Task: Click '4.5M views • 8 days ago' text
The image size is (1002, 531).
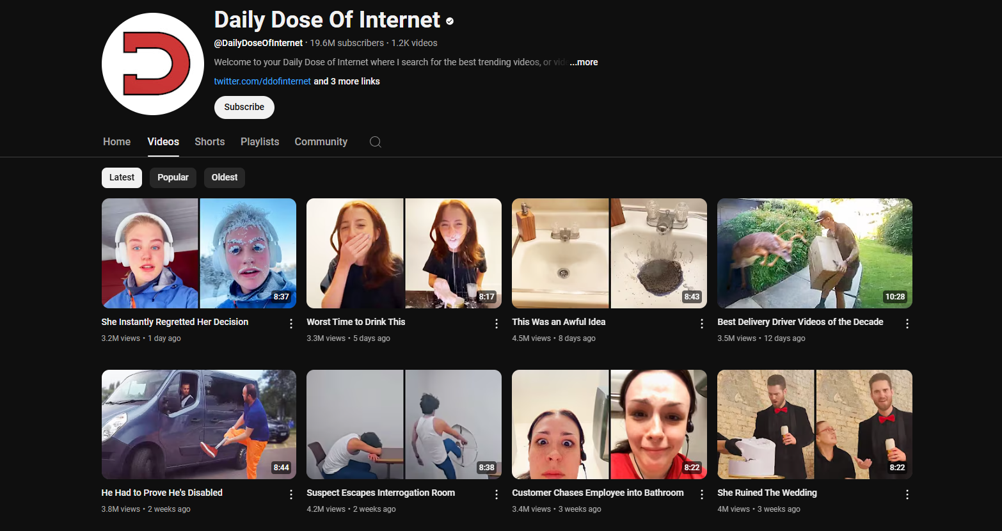Action: (x=553, y=338)
